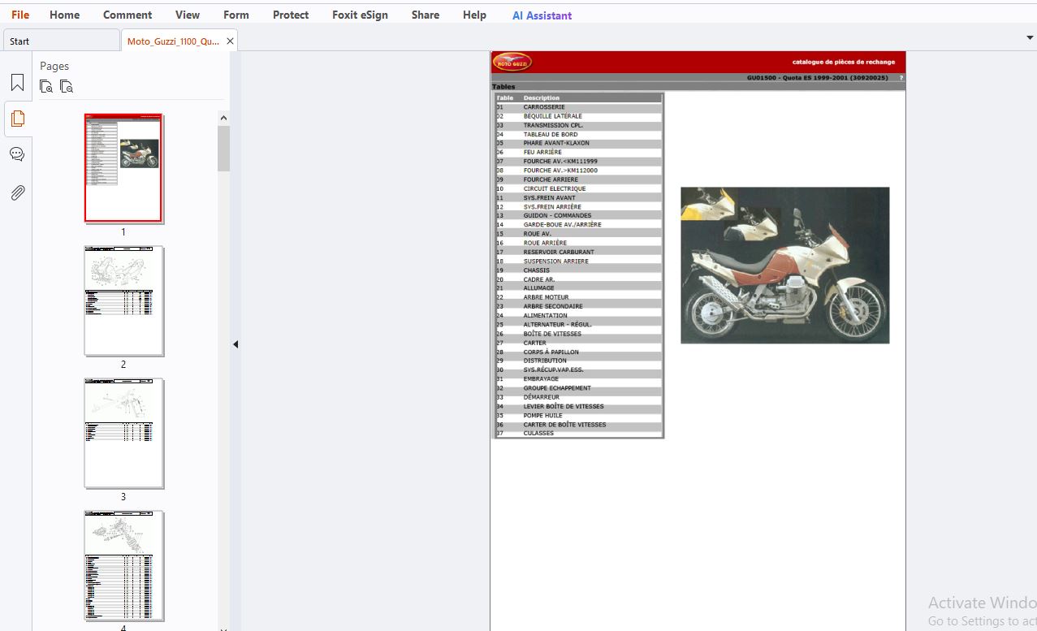Click the SUSPENSION ARRIERE row

point(579,261)
